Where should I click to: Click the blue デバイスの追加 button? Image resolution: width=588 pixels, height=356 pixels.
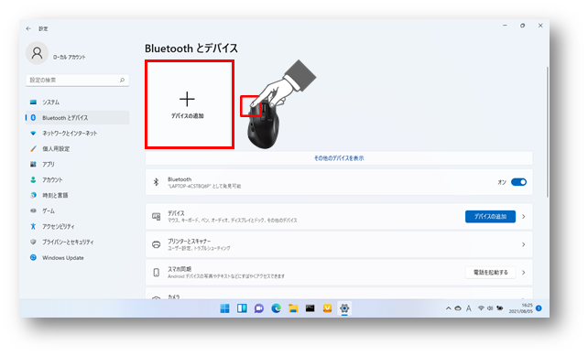click(490, 217)
